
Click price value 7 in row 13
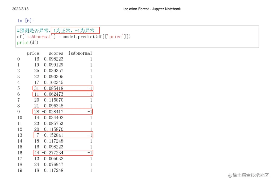[38, 135]
